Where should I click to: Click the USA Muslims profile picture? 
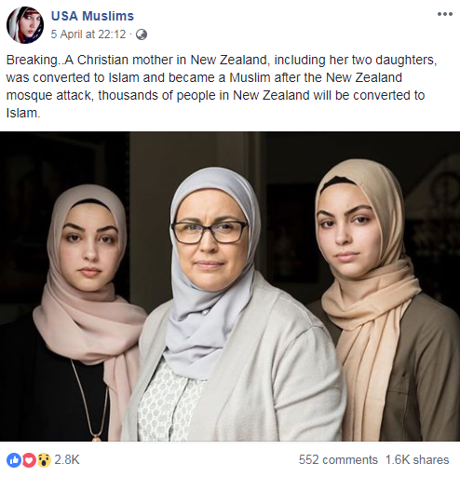25,25
